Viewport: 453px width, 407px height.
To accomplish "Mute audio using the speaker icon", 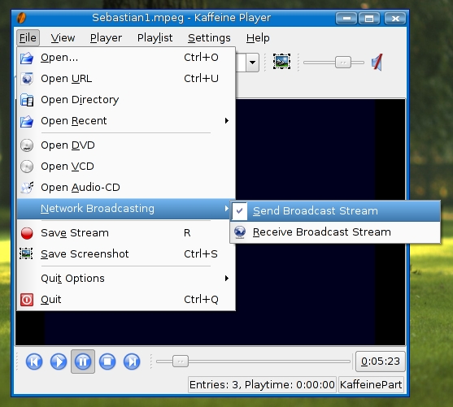I will point(377,62).
